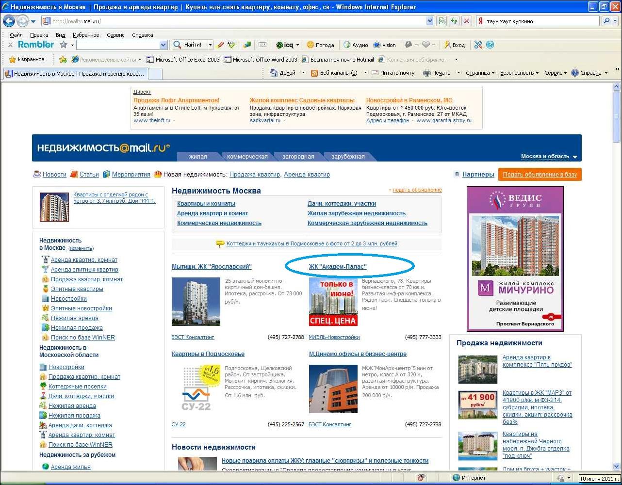Open ЖК "Академ-Палас" link

(338, 266)
